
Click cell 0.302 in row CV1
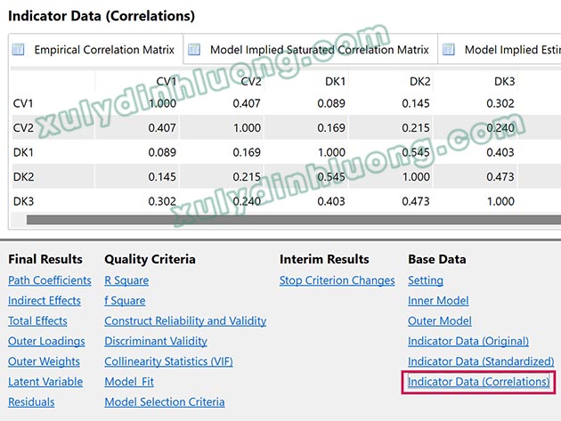[500, 104]
